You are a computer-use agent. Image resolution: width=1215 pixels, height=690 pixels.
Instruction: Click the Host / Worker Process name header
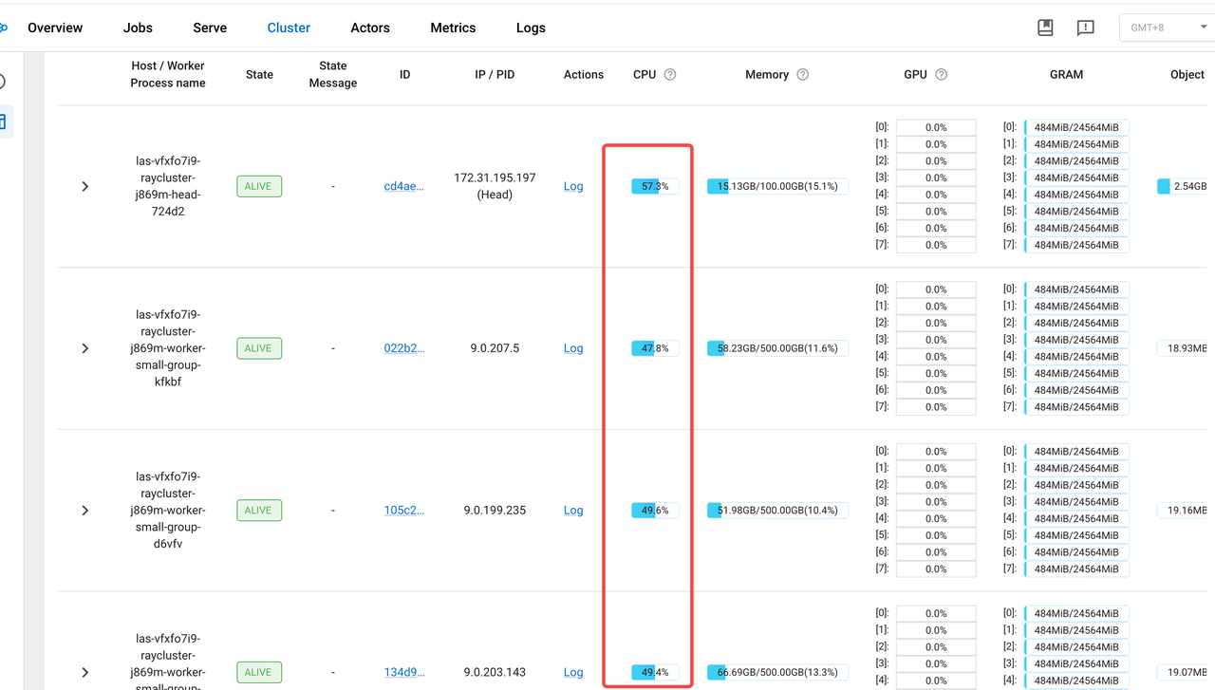(x=168, y=74)
